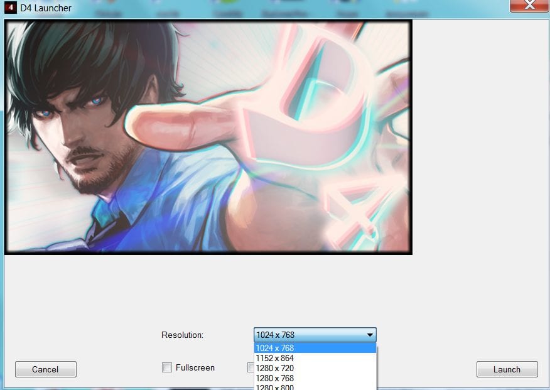The image size is (550, 390).
Task: Open the Resolution dropdown arrow
Action: (369, 334)
